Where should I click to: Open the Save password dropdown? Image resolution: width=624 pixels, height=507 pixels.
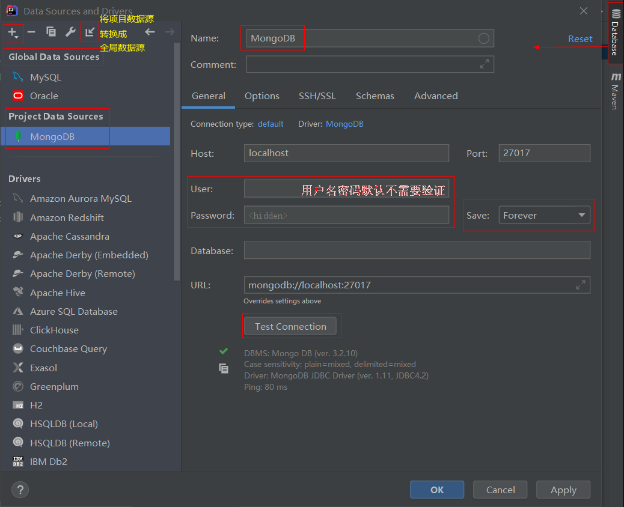click(545, 215)
